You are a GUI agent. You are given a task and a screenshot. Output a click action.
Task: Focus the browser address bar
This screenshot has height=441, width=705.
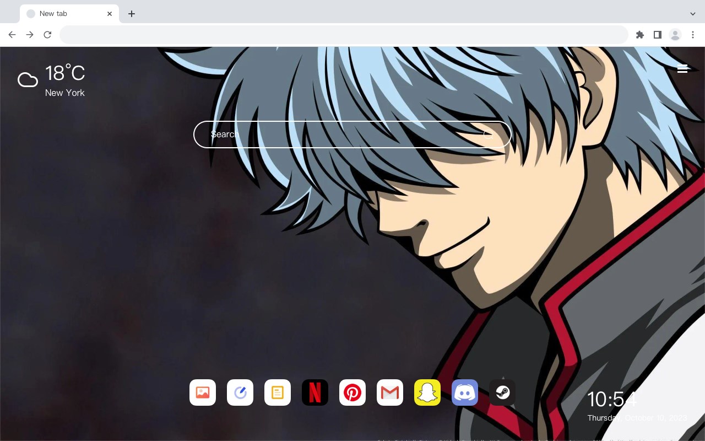(x=344, y=35)
